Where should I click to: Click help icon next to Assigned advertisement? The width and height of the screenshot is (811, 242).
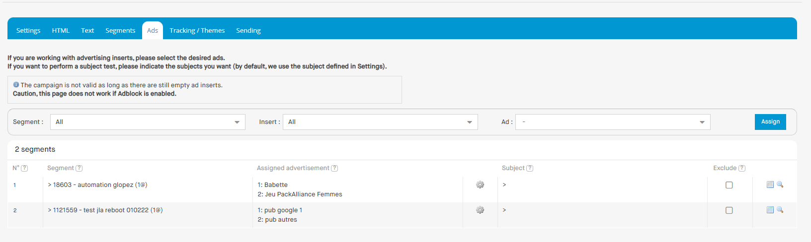(x=334, y=168)
